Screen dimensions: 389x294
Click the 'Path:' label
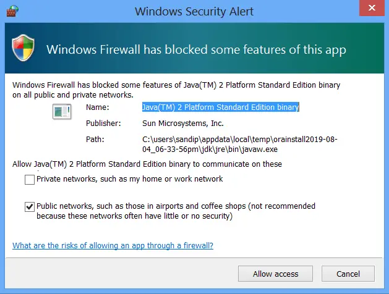pyautogui.click(x=95, y=139)
